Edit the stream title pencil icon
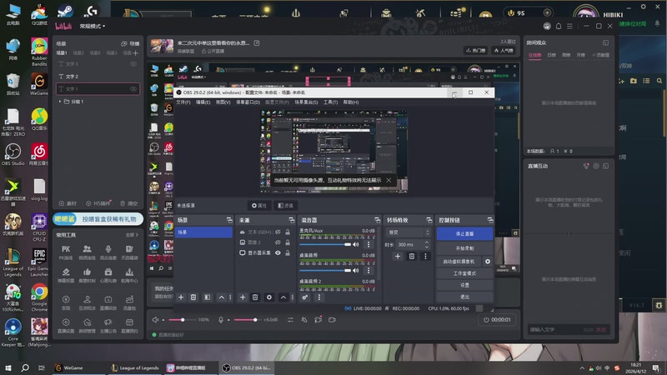This screenshot has width=667, height=375. click(257, 43)
